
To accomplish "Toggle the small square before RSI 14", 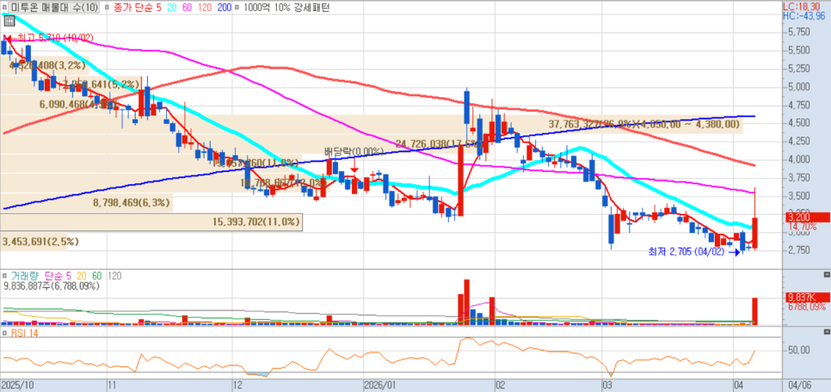I will [5, 333].
